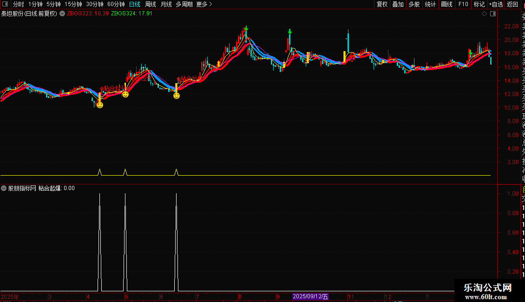Click 标记 mark button

(479, 4)
